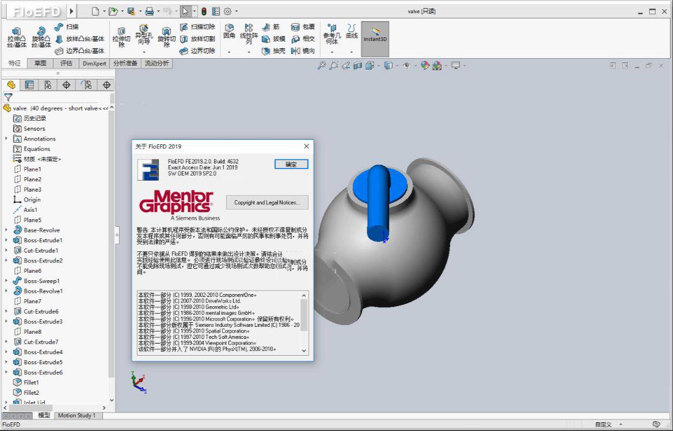The image size is (673, 431).
Task: Click the rebuild traffic light icon
Action: [204, 12]
